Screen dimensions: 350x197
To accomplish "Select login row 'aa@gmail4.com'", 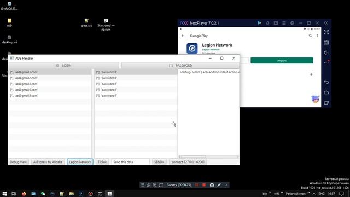I will [x=50, y=90].
